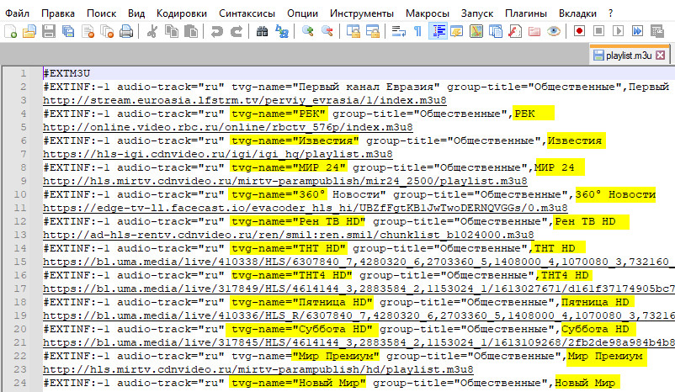The image size is (675, 392).
Task: Click the ad-hls-rentv.cdnvideo.ru URL on line 13
Action: (x=289, y=235)
